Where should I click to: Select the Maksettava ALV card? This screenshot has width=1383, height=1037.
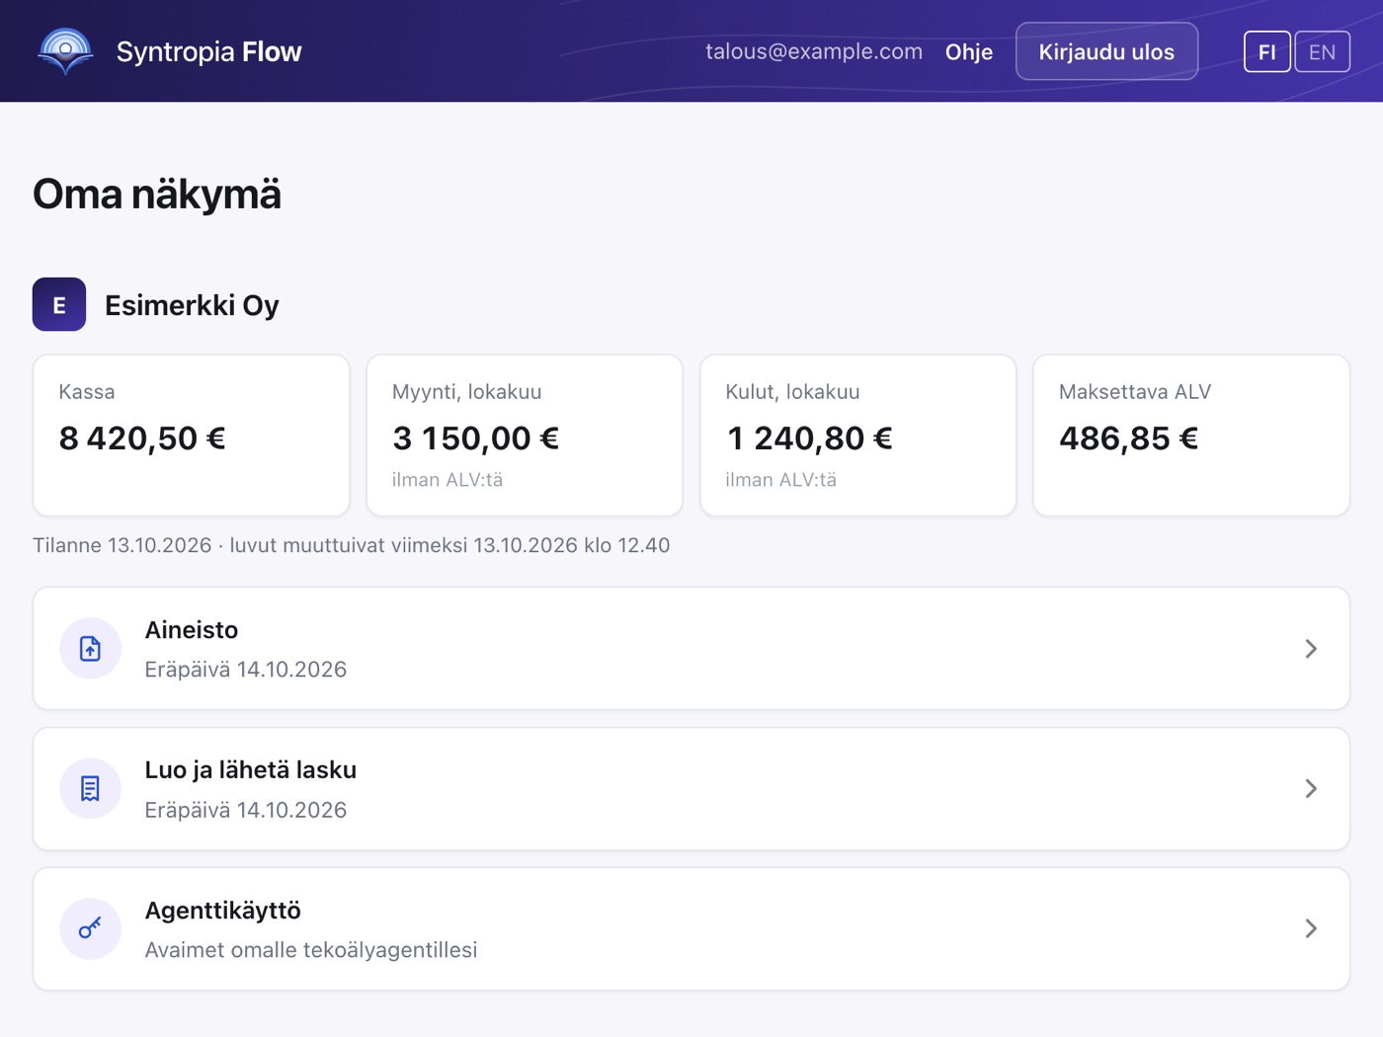(x=1191, y=436)
